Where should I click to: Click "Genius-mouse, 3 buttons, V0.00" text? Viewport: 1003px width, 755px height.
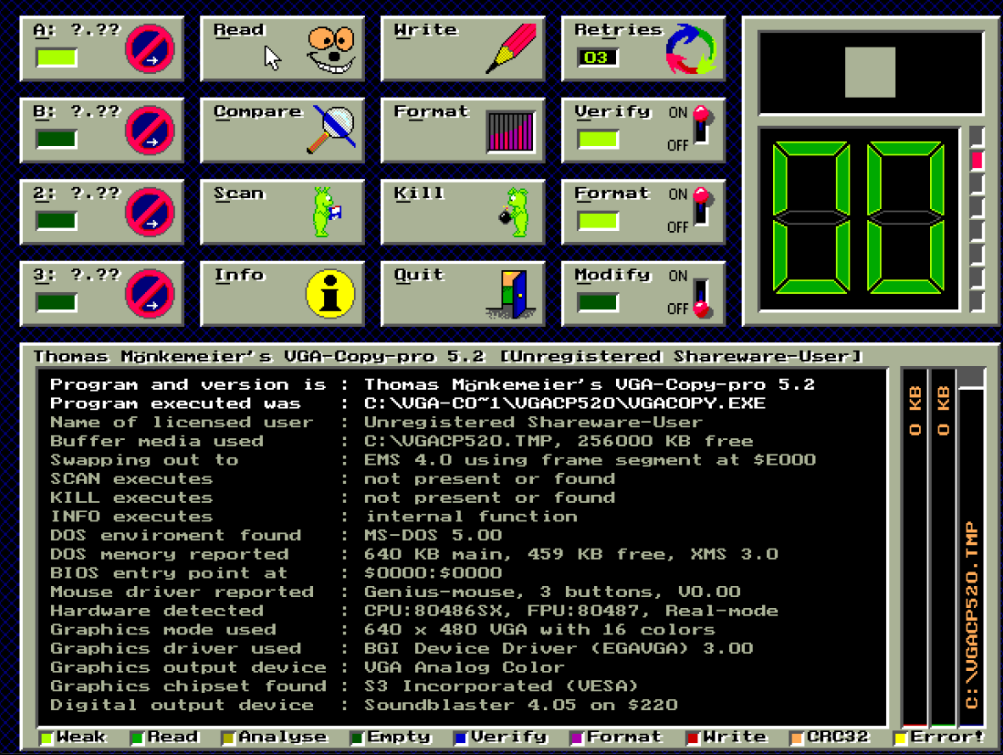point(552,592)
